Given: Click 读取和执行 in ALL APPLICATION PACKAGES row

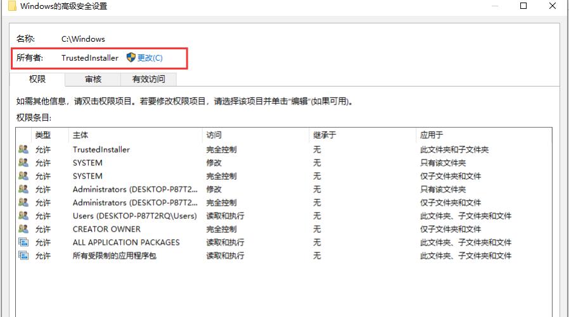Looking at the screenshot, I should point(226,242).
